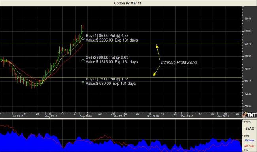Click the 78.01 price axis label
The image size is (257, 152).
coord(248,68)
